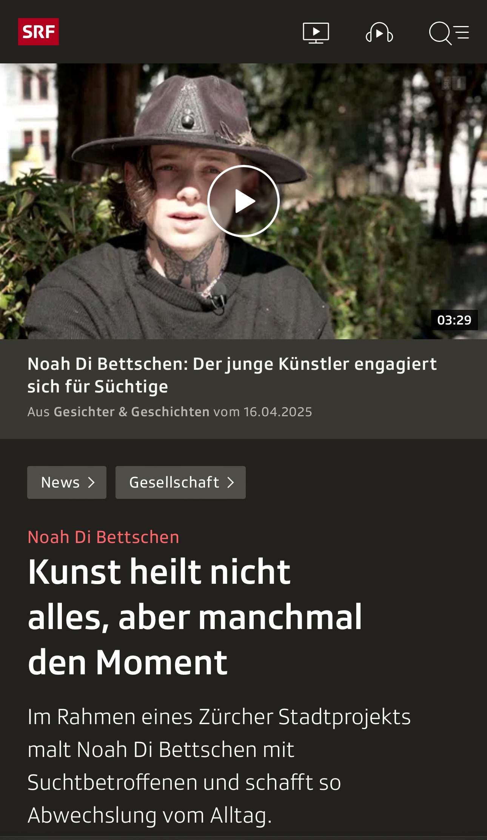The image size is (487, 840).
Task: Click the red Noah Di Bettschen overline
Action: 103,537
